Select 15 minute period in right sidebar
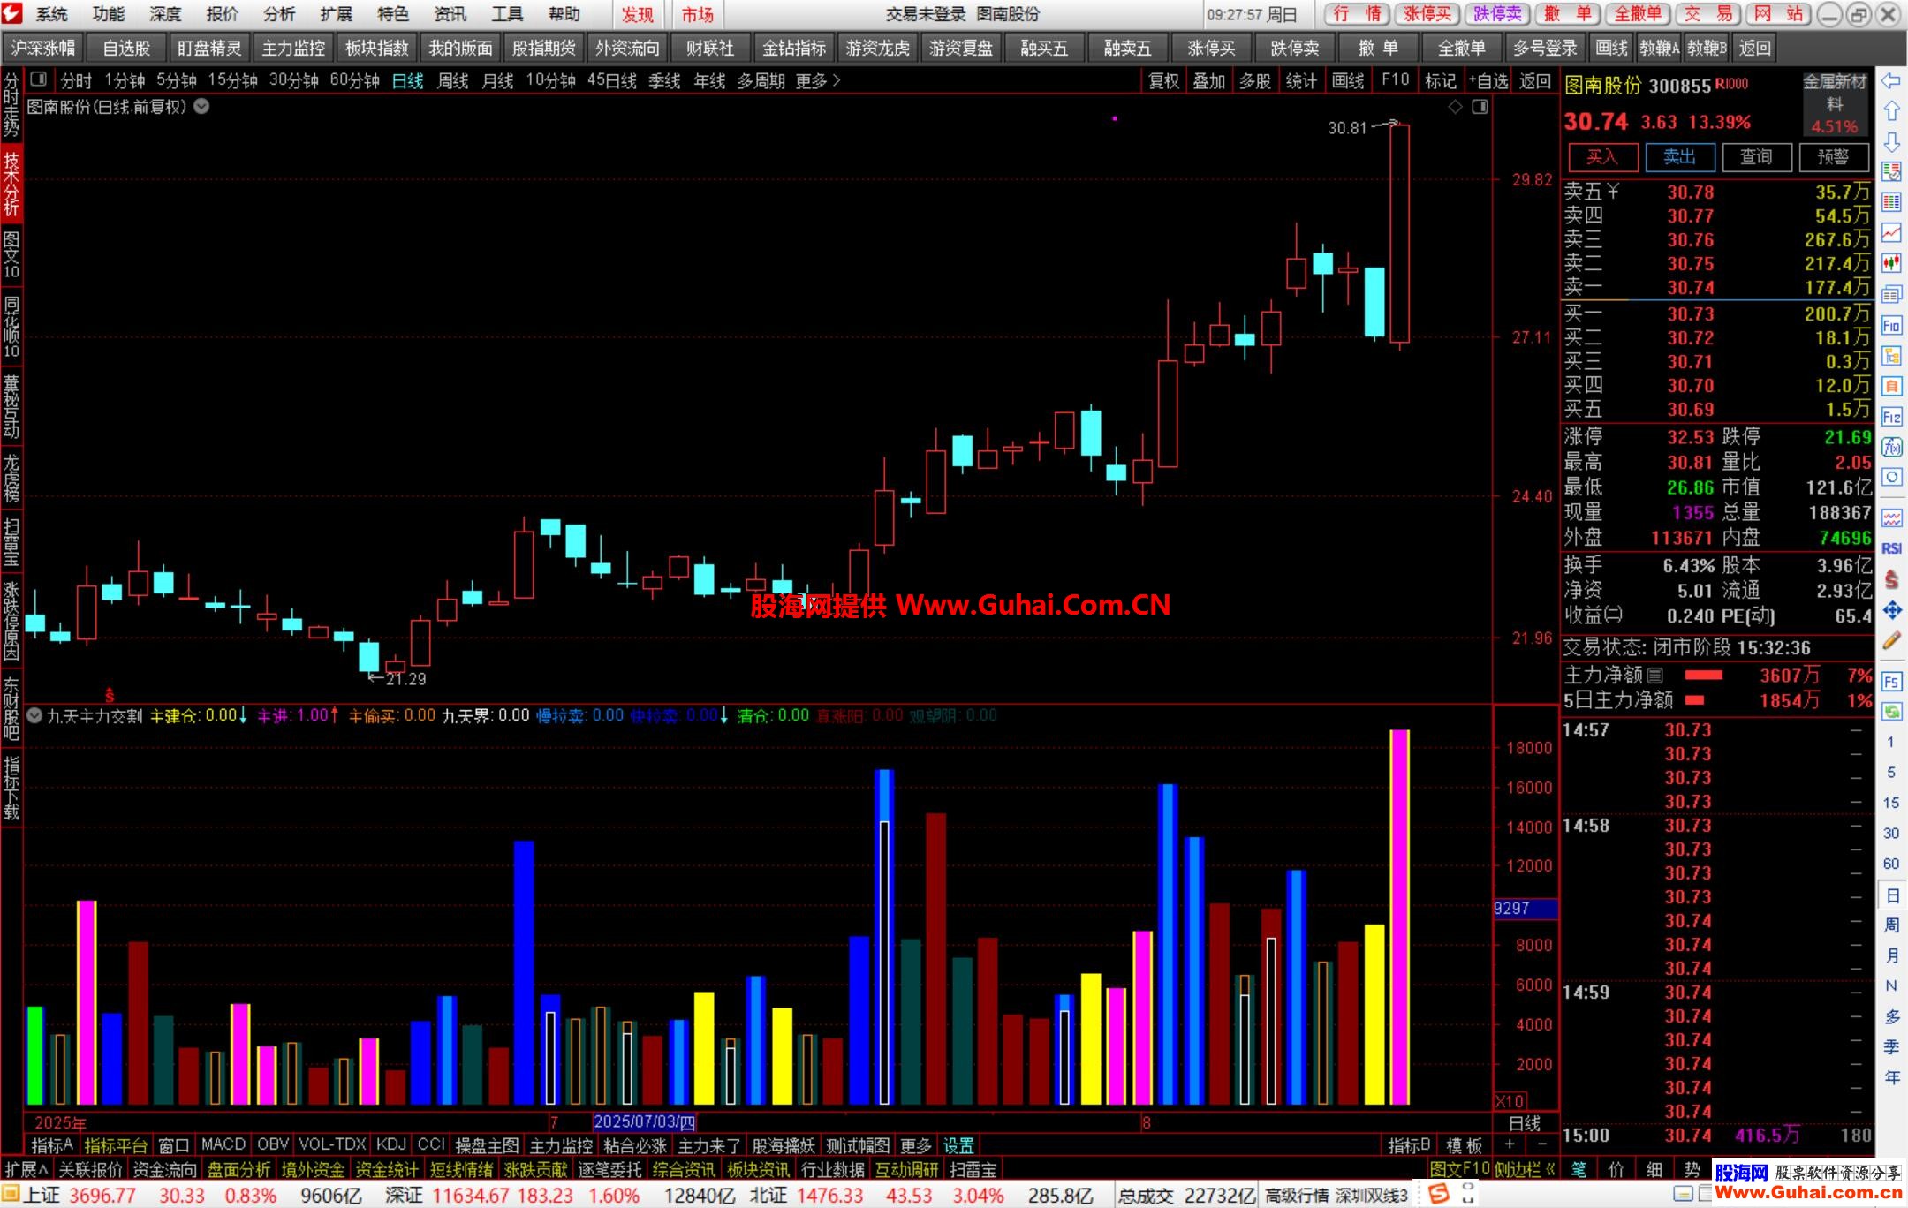This screenshot has width=1908, height=1208. (1891, 803)
